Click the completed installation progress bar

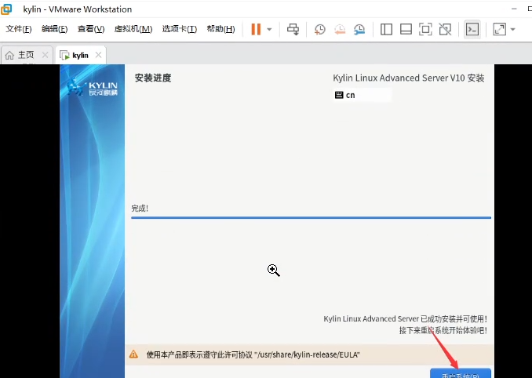(x=312, y=217)
